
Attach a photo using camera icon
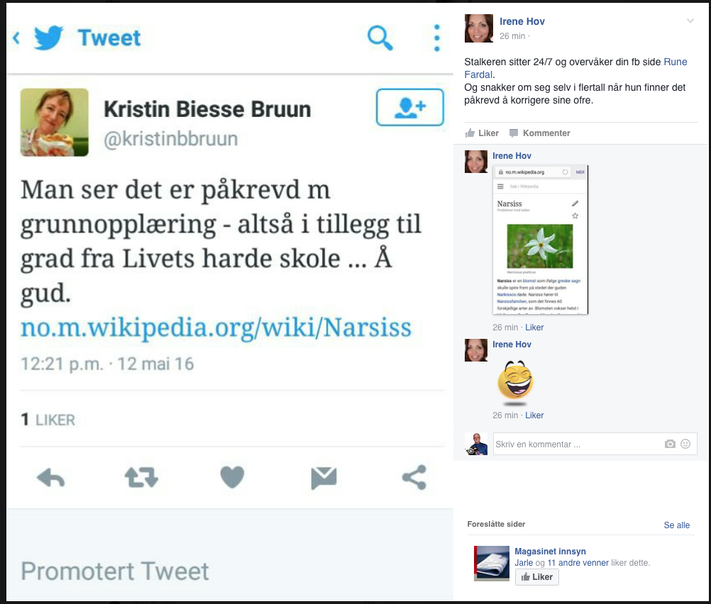pos(670,444)
